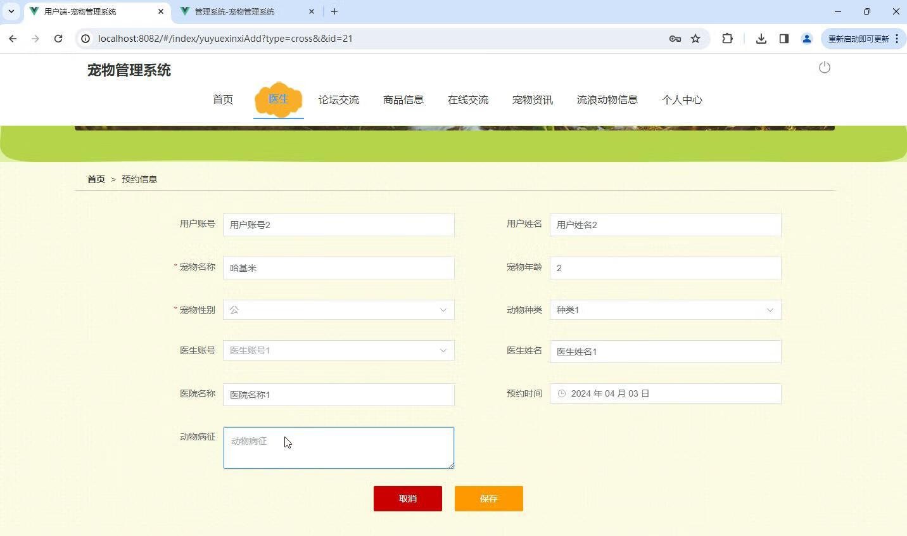This screenshot has height=536, width=907.
Task: Open the browser extensions puzzle icon
Action: pyautogui.click(x=727, y=39)
